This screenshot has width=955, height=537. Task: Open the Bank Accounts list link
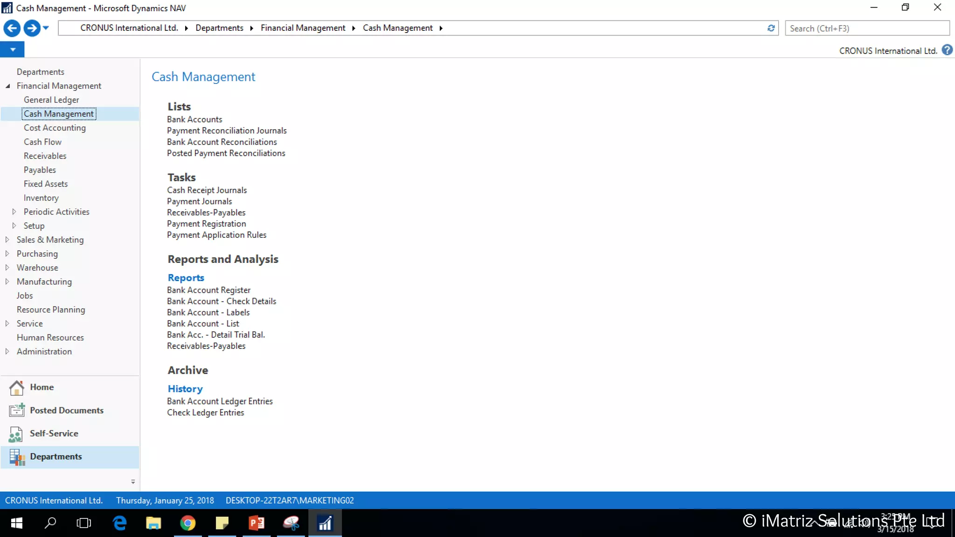point(194,119)
